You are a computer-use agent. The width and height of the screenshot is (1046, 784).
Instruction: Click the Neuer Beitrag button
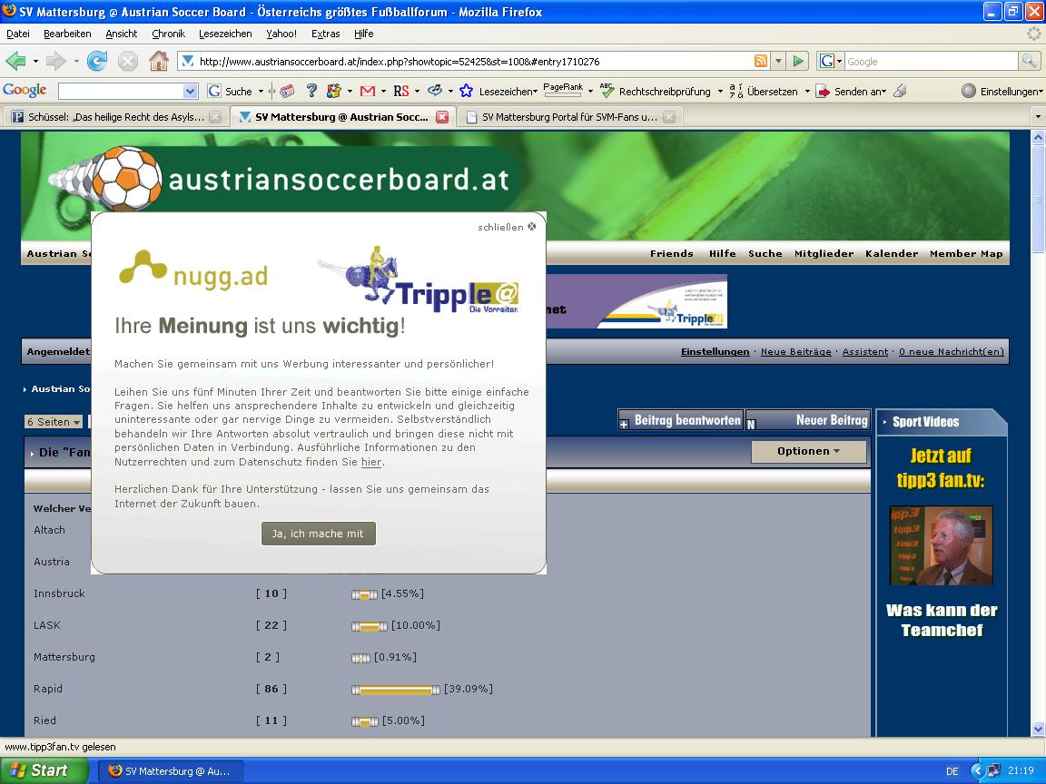pos(808,420)
